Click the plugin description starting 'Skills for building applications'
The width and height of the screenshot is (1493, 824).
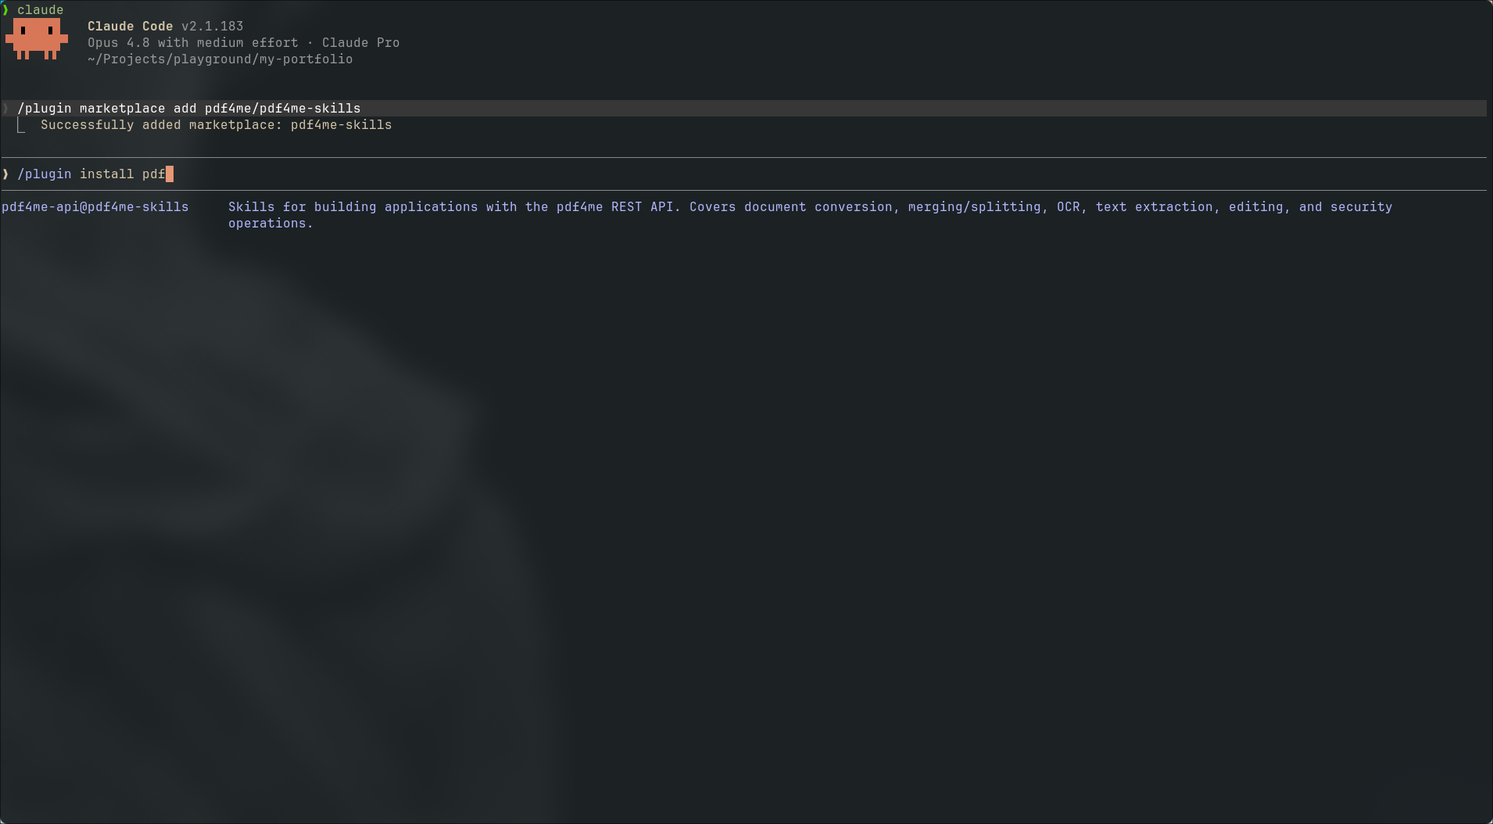click(x=811, y=214)
